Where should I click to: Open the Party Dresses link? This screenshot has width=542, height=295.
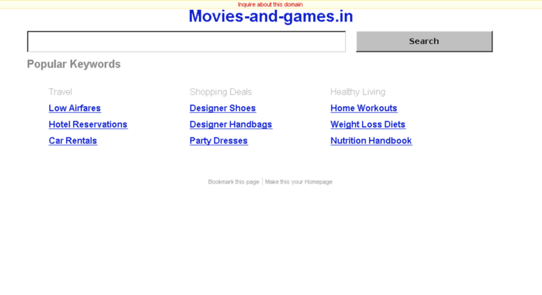pyautogui.click(x=218, y=141)
